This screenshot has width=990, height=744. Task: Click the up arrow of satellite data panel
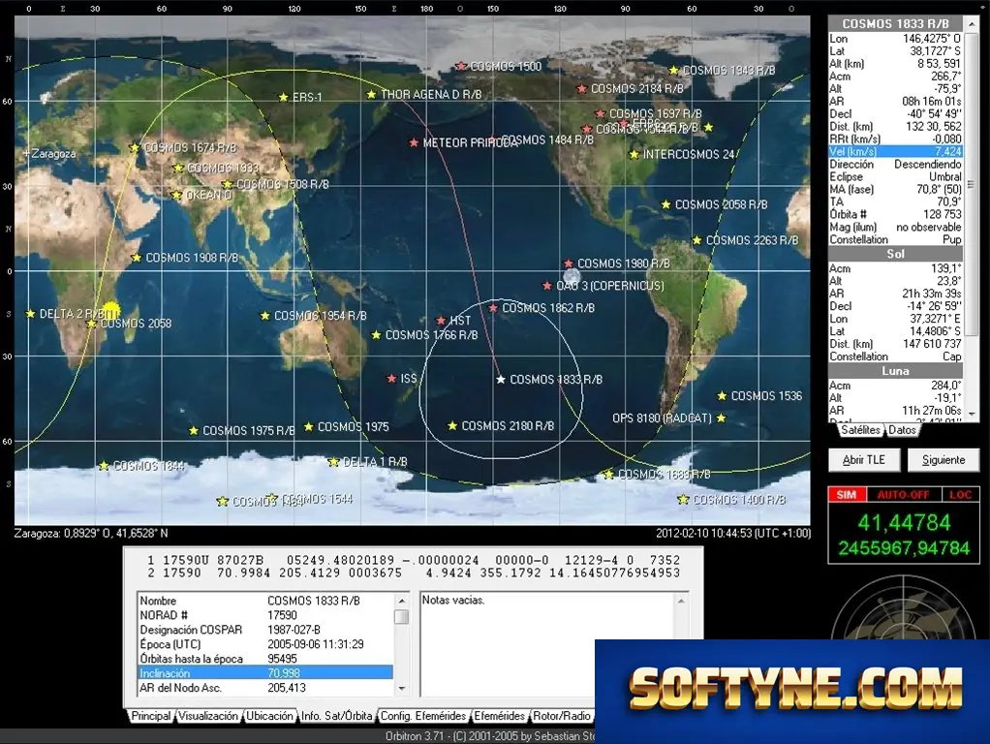click(x=973, y=23)
